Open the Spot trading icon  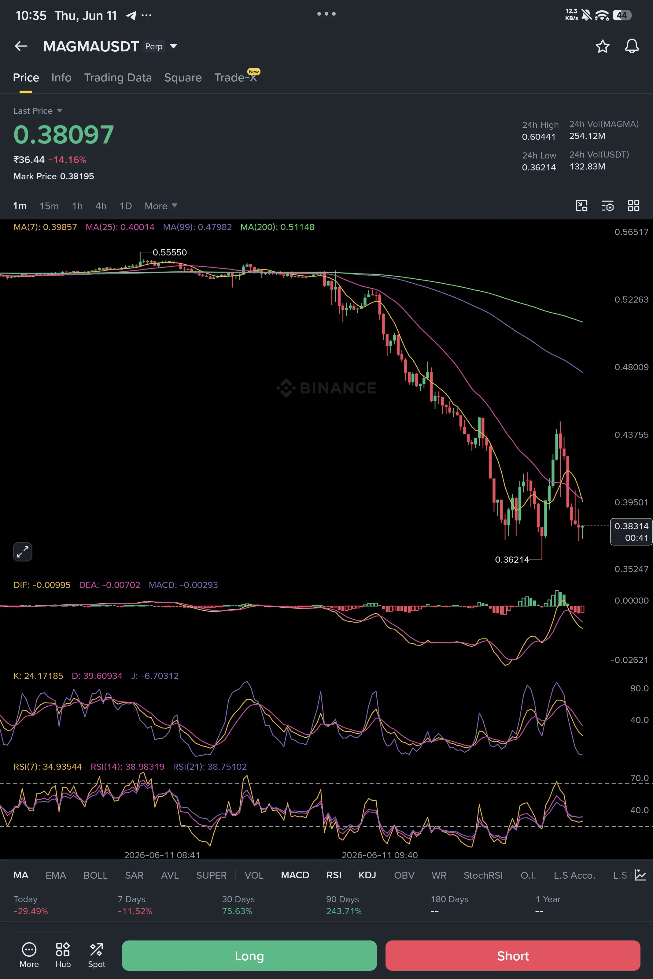click(97, 955)
